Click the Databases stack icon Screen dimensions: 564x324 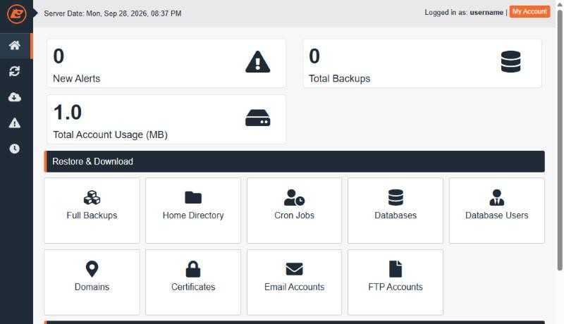pyautogui.click(x=396, y=197)
